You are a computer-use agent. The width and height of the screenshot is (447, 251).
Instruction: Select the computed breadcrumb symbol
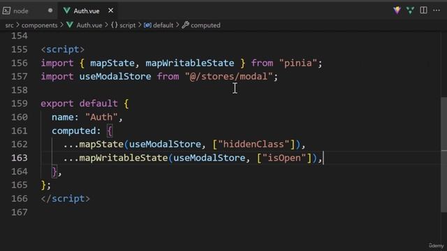[205, 25]
